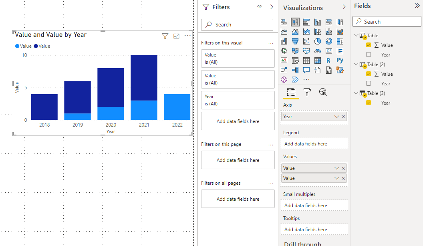Open the Fields build tab
The height and width of the screenshot is (246, 423).
coord(291,92)
